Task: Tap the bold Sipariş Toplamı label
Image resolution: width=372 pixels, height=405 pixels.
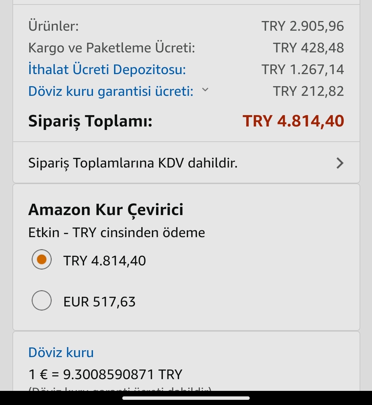Action: click(90, 121)
